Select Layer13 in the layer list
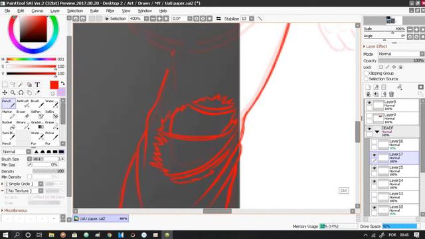This screenshot has height=239, width=425. click(394, 197)
